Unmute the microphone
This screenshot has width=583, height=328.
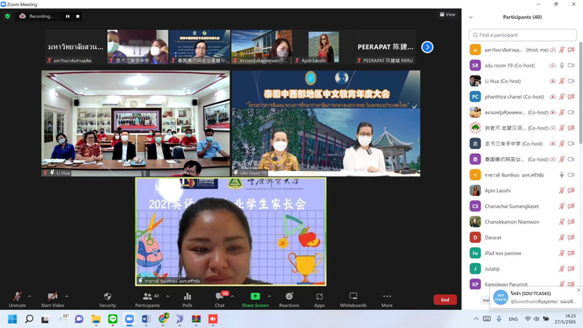coord(17,299)
